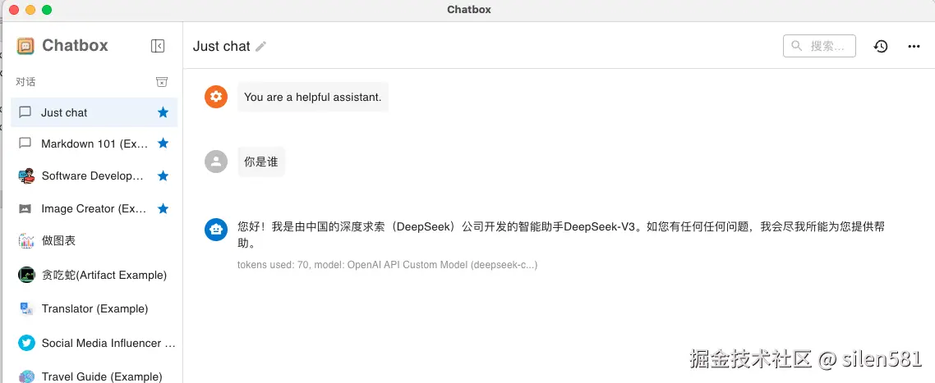Click the Software Developer avatar icon
Screen dimensions: 935x383
click(x=26, y=176)
